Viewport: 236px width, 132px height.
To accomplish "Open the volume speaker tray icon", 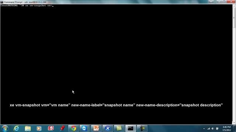I will coord(213,129).
